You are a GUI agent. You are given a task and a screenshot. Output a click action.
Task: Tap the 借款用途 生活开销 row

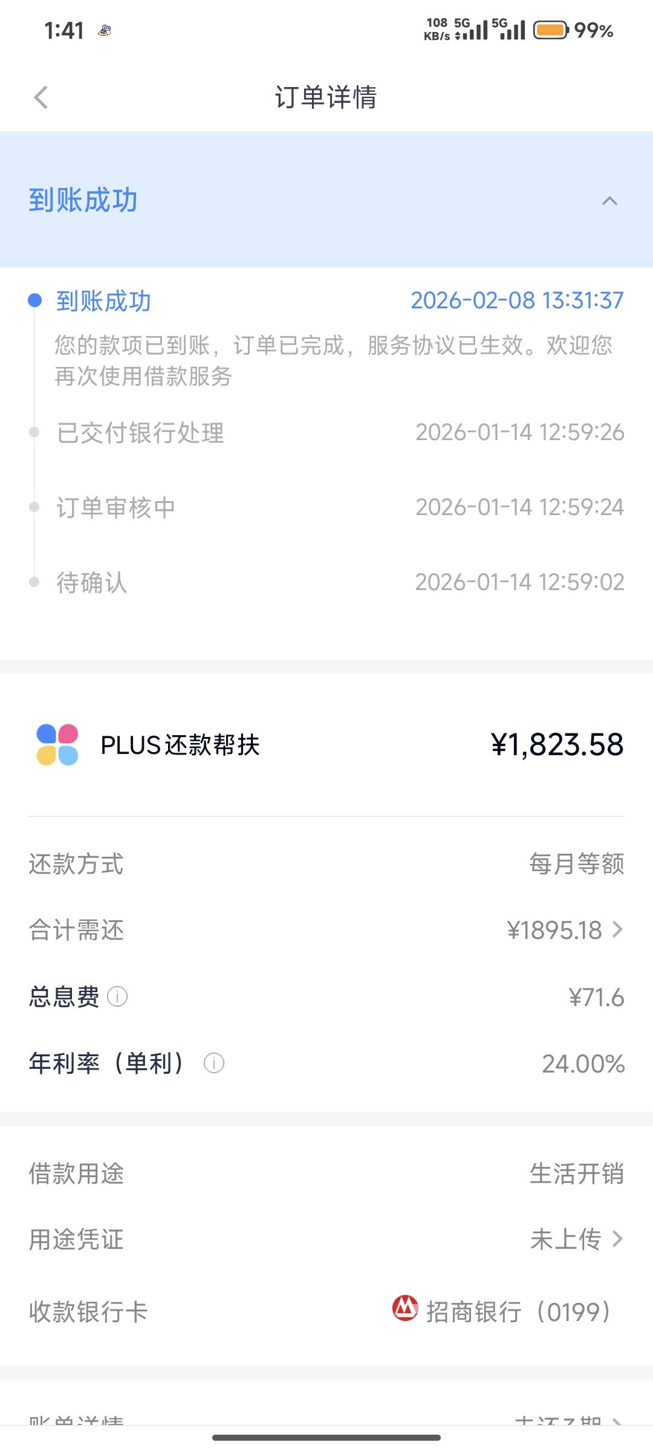point(326,1173)
